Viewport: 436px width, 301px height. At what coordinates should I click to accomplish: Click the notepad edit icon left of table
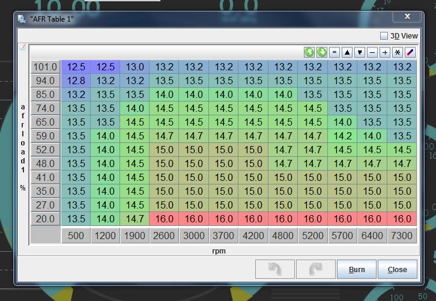pyautogui.click(x=22, y=47)
